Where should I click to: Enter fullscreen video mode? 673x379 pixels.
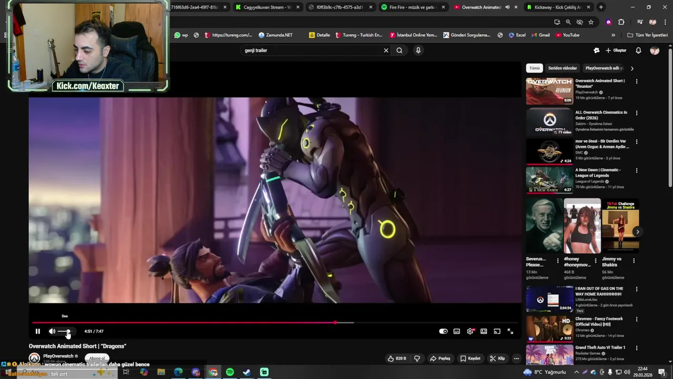510,331
